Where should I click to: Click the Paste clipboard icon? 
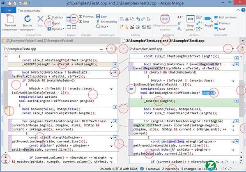click(122, 19)
